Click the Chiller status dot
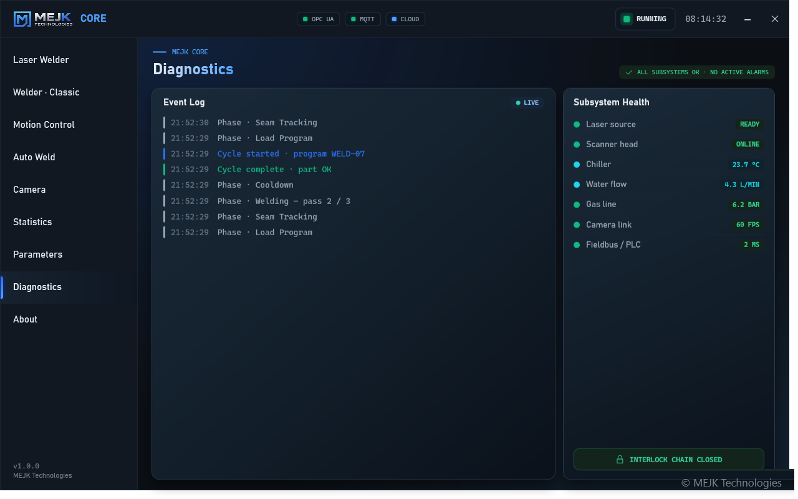798x499 pixels. click(577, 165)
